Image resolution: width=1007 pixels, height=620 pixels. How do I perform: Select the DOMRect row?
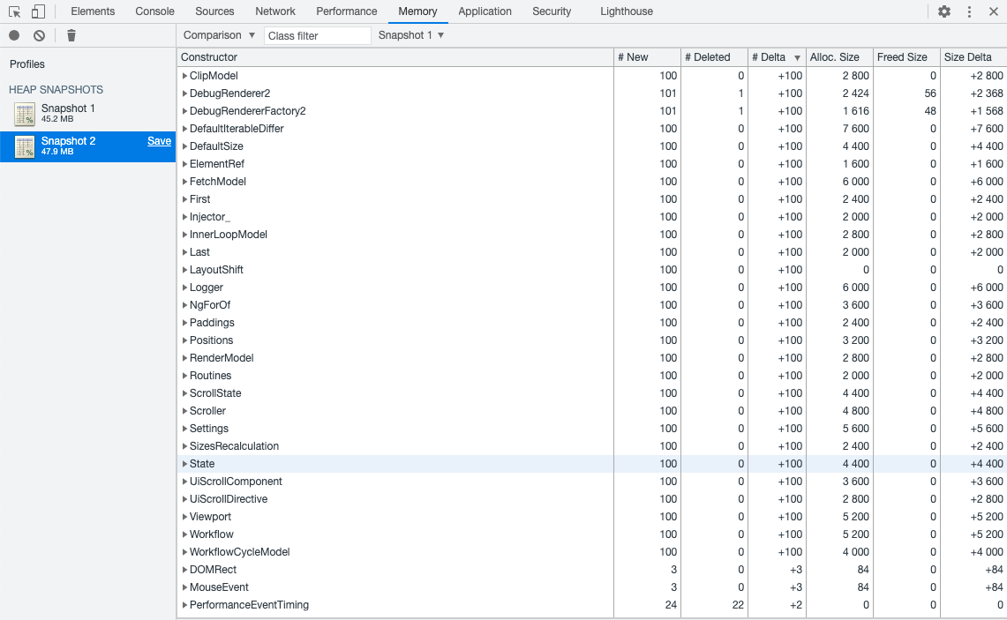tap(591, 570)
